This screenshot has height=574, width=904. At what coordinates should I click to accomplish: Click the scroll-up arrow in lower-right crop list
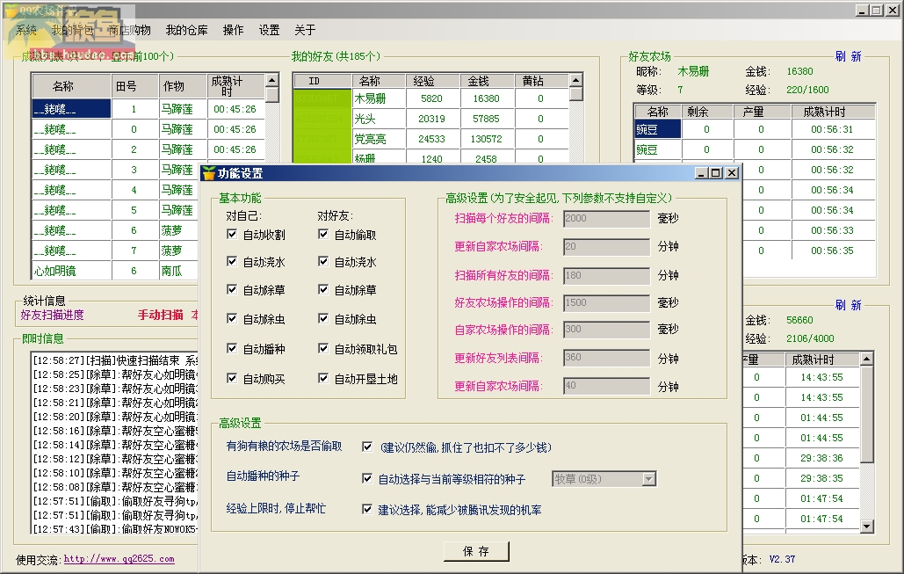click(867, 359)
